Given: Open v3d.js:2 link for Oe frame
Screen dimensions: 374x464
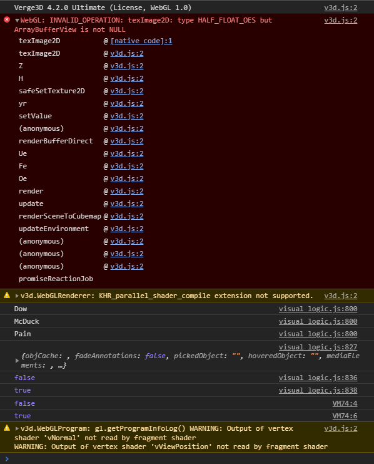Looking at the screenshot, I should (x=127, y=178).
